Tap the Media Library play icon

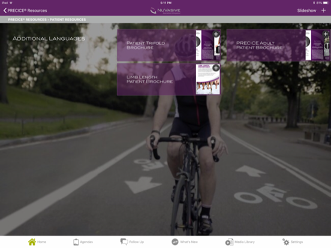(229, 242)
